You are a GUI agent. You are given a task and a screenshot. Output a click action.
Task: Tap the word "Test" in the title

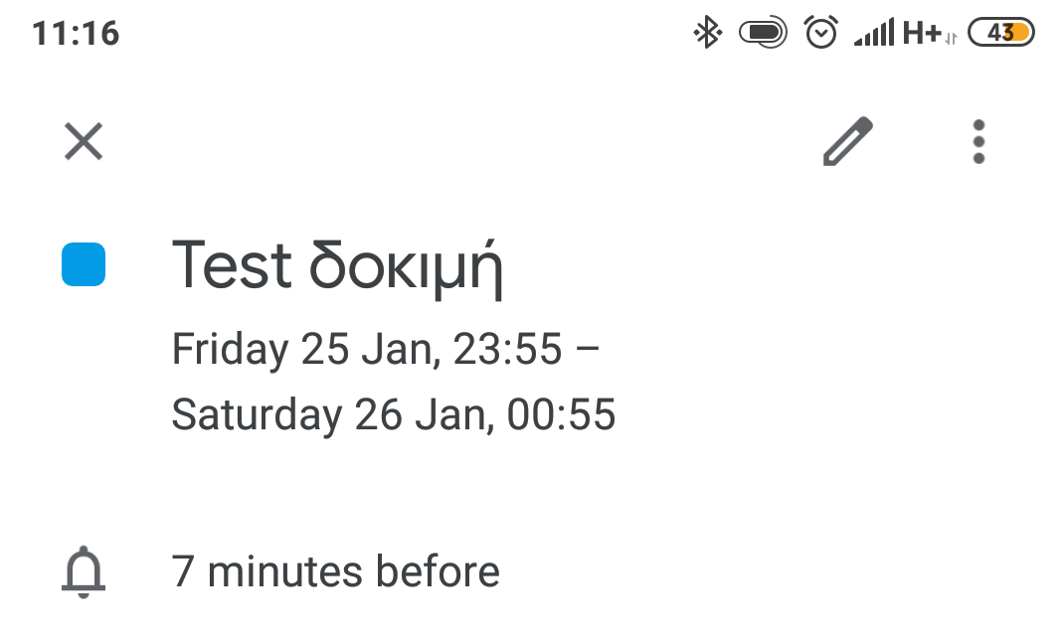tap(233, 266)
